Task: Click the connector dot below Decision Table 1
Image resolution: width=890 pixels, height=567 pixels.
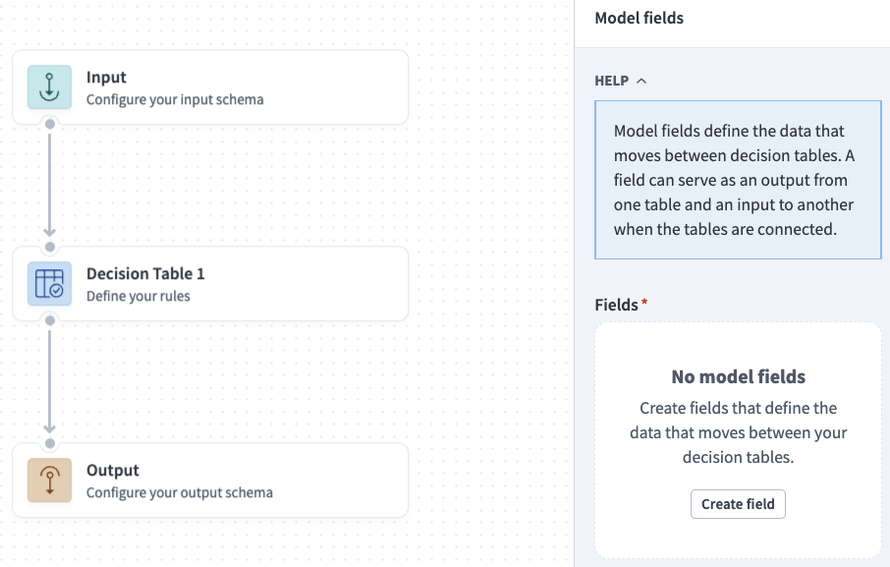Action: (x=50, y=320)
